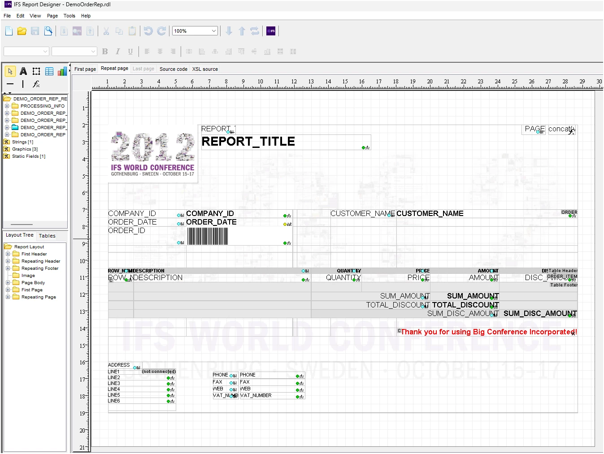Click the swap arrows icon in the toolbar
This screenshot has height=454, width=604.
[255, 31]
